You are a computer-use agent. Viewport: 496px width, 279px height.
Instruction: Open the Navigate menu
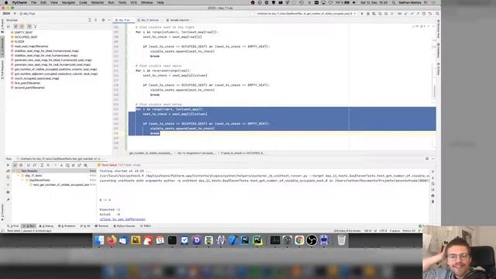[x=68, y=2]
